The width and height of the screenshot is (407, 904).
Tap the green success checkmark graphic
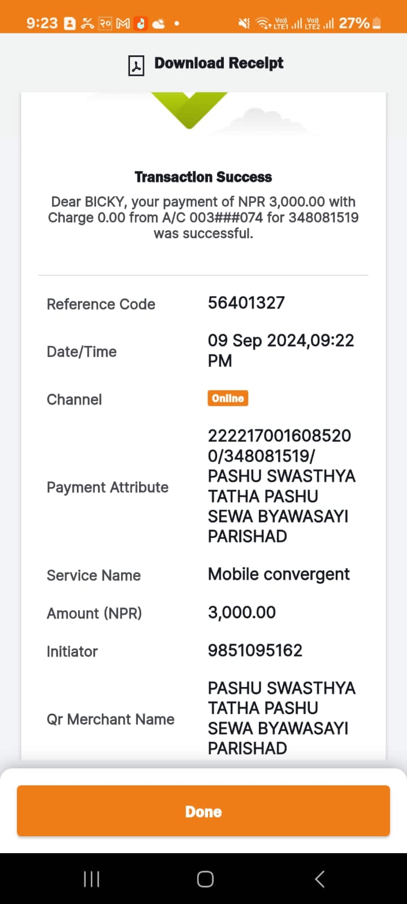(189, 110)
